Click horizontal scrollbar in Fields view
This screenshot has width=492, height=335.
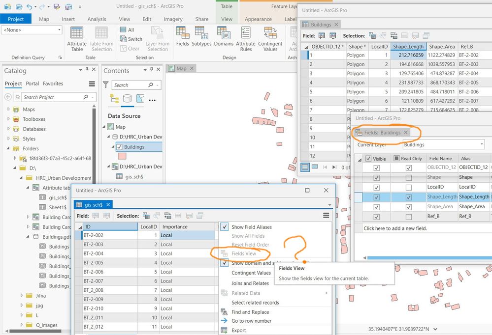click(429, 258)
